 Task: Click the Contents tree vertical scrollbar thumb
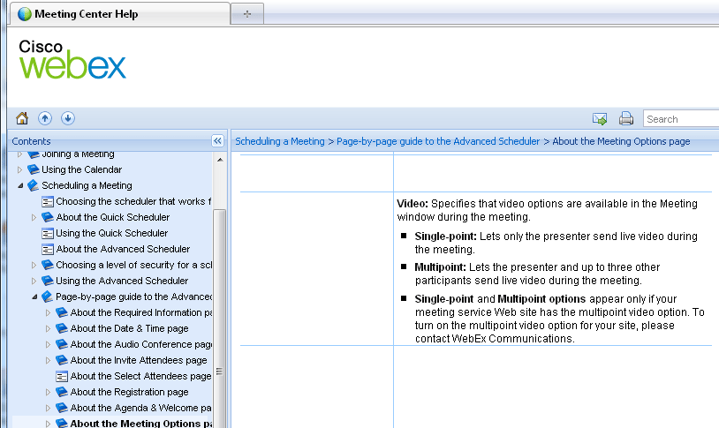coord(220,319)
